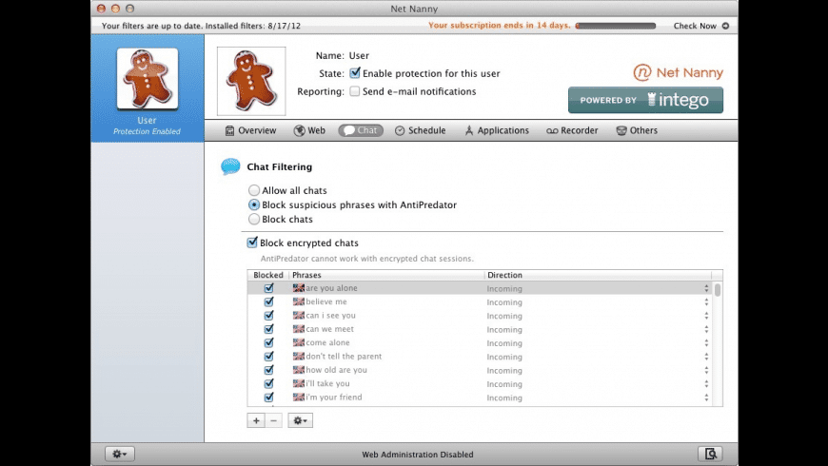828x466 pixels.
Task: Open direction dropdown for 'can we meet'
Action: [x=706, y=329]
